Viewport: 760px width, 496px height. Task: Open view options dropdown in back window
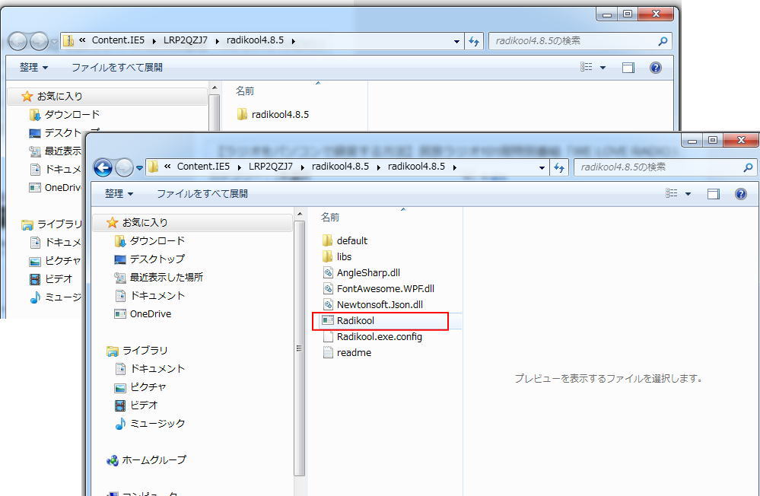603,68
